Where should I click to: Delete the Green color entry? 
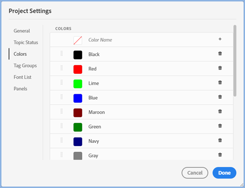point(220,126)
